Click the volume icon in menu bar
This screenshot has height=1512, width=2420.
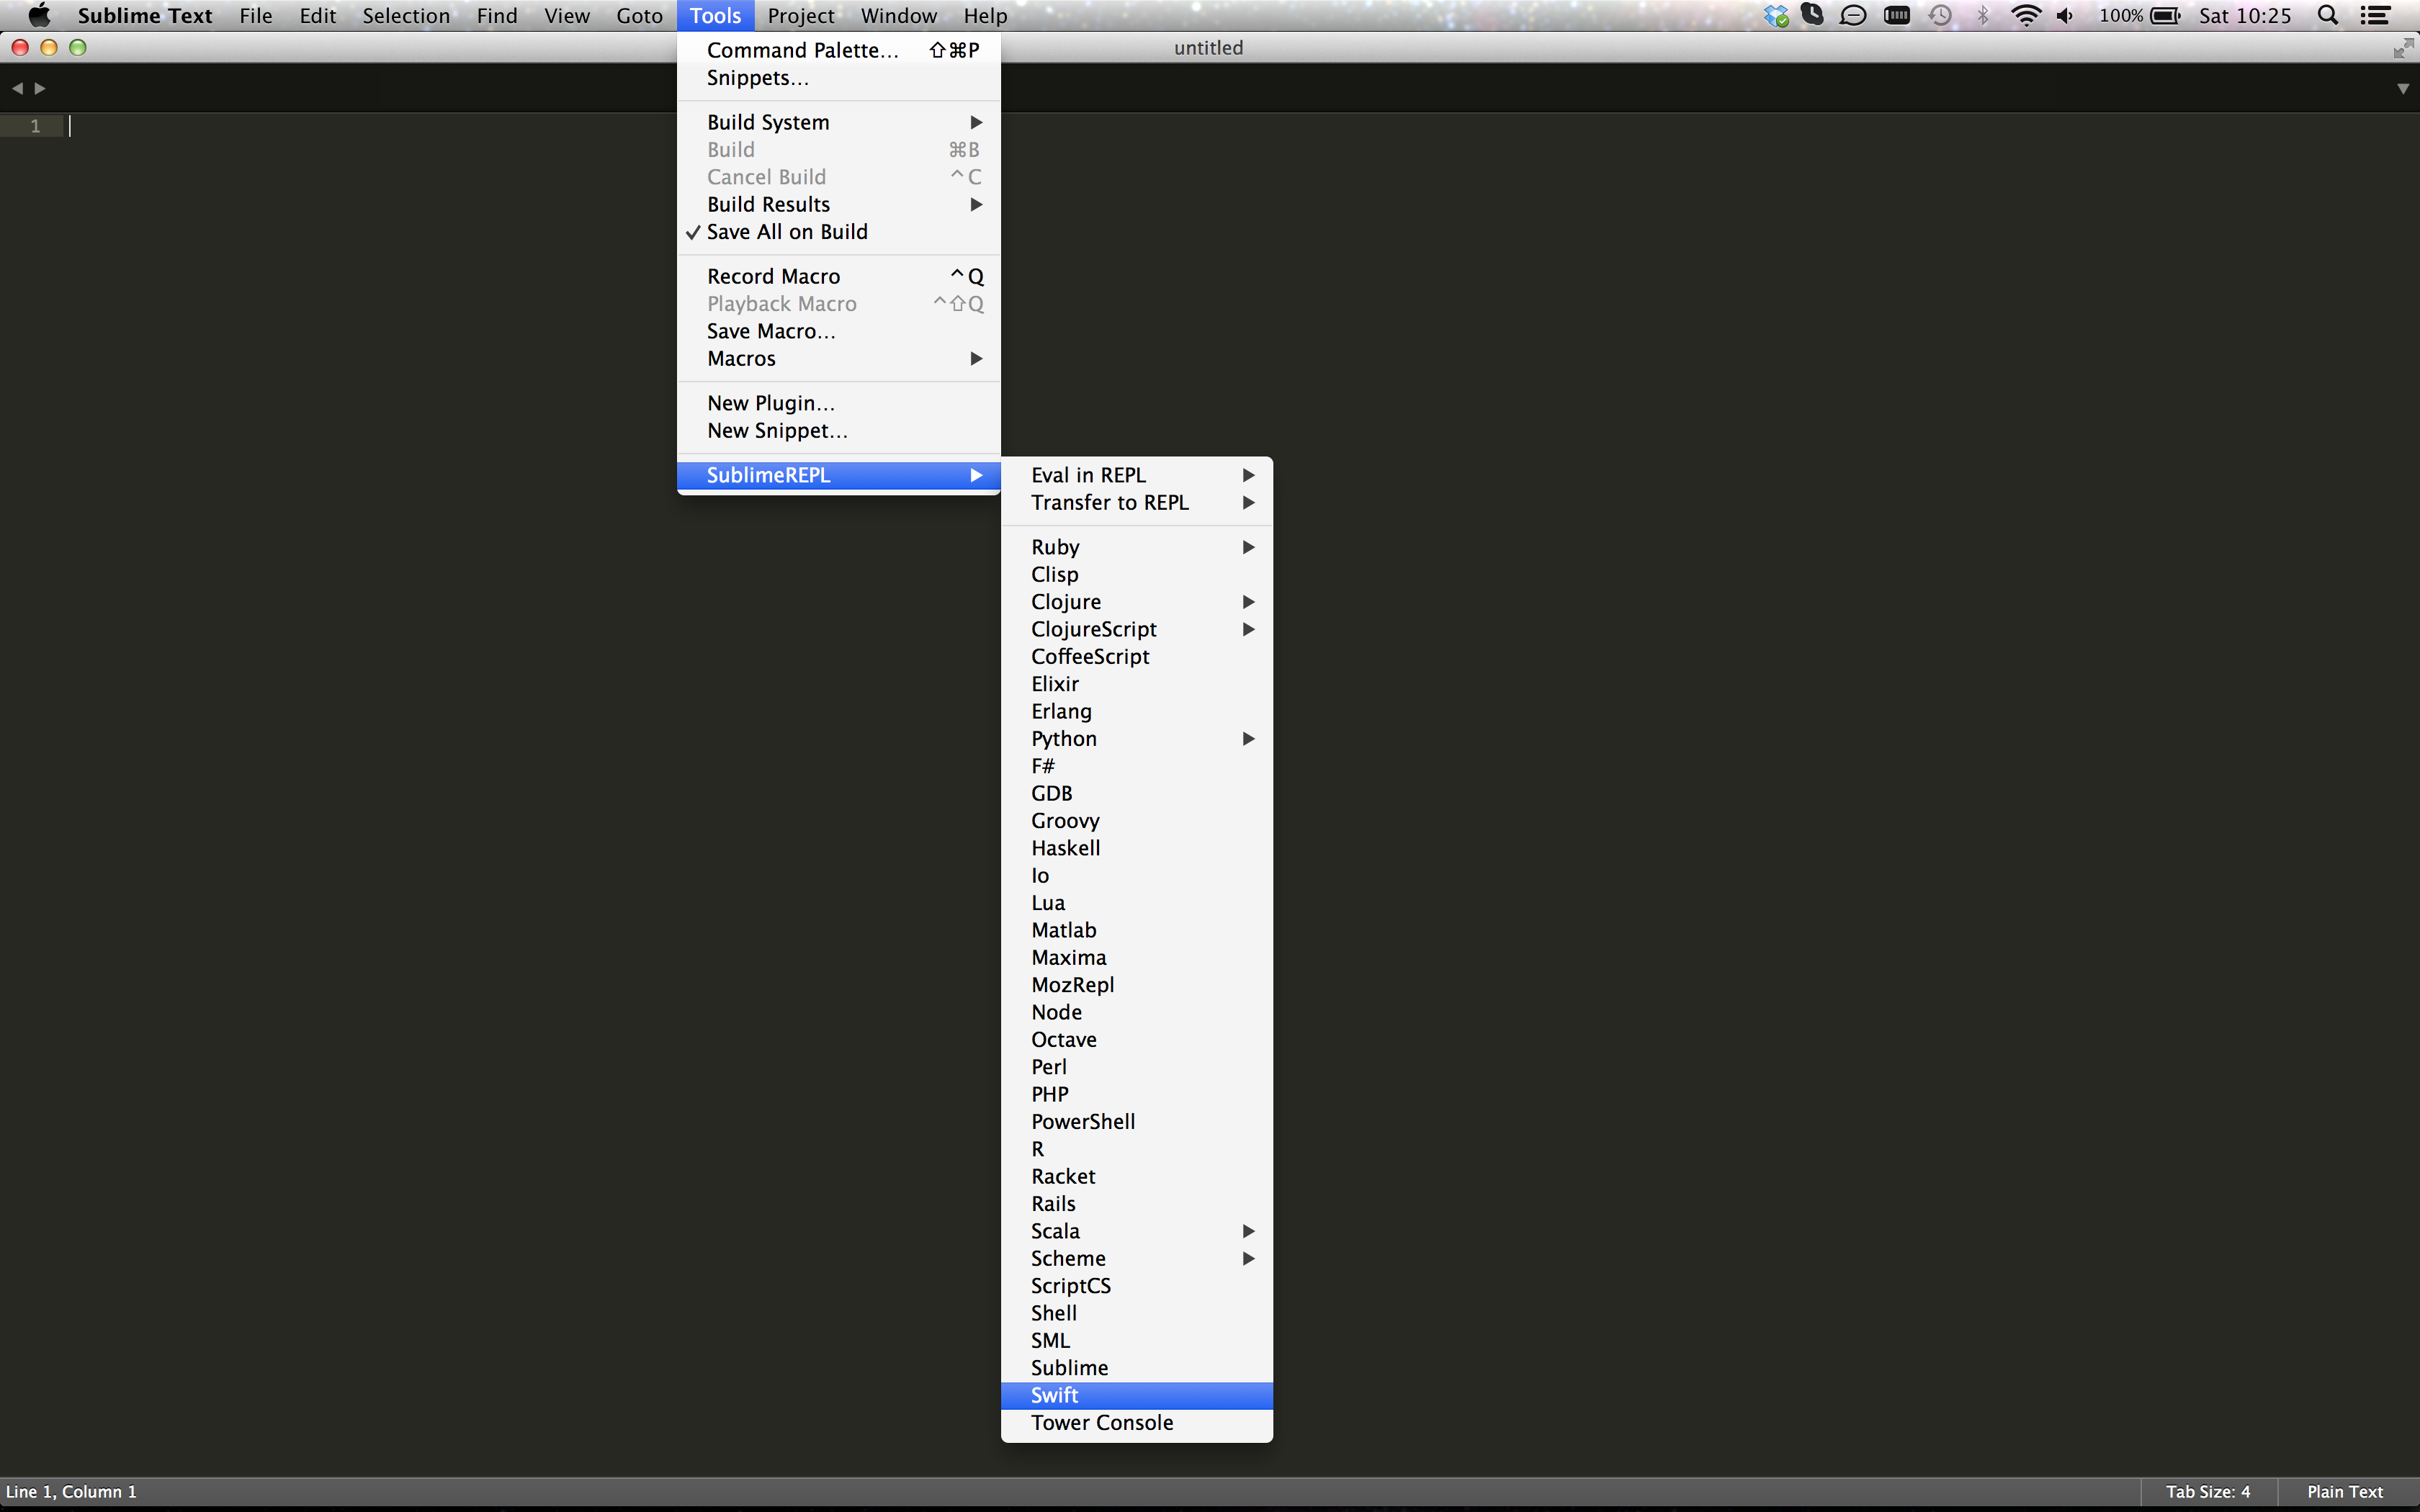tap(2065, 16)
